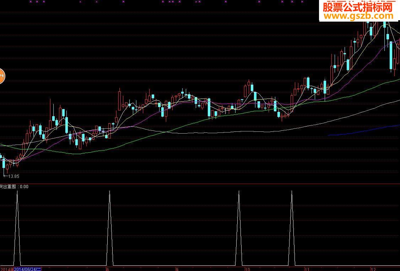Click the indicator signal spike just before month 8
The height and width of the screenshot is (271, 400).
coord(110,228)
